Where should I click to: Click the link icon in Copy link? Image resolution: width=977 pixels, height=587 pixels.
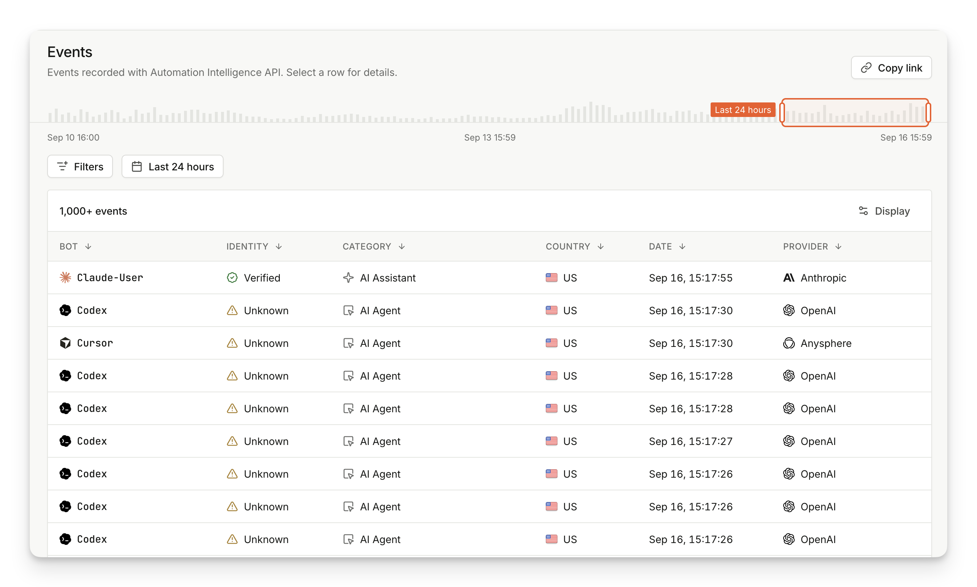[x=866, y=68]
